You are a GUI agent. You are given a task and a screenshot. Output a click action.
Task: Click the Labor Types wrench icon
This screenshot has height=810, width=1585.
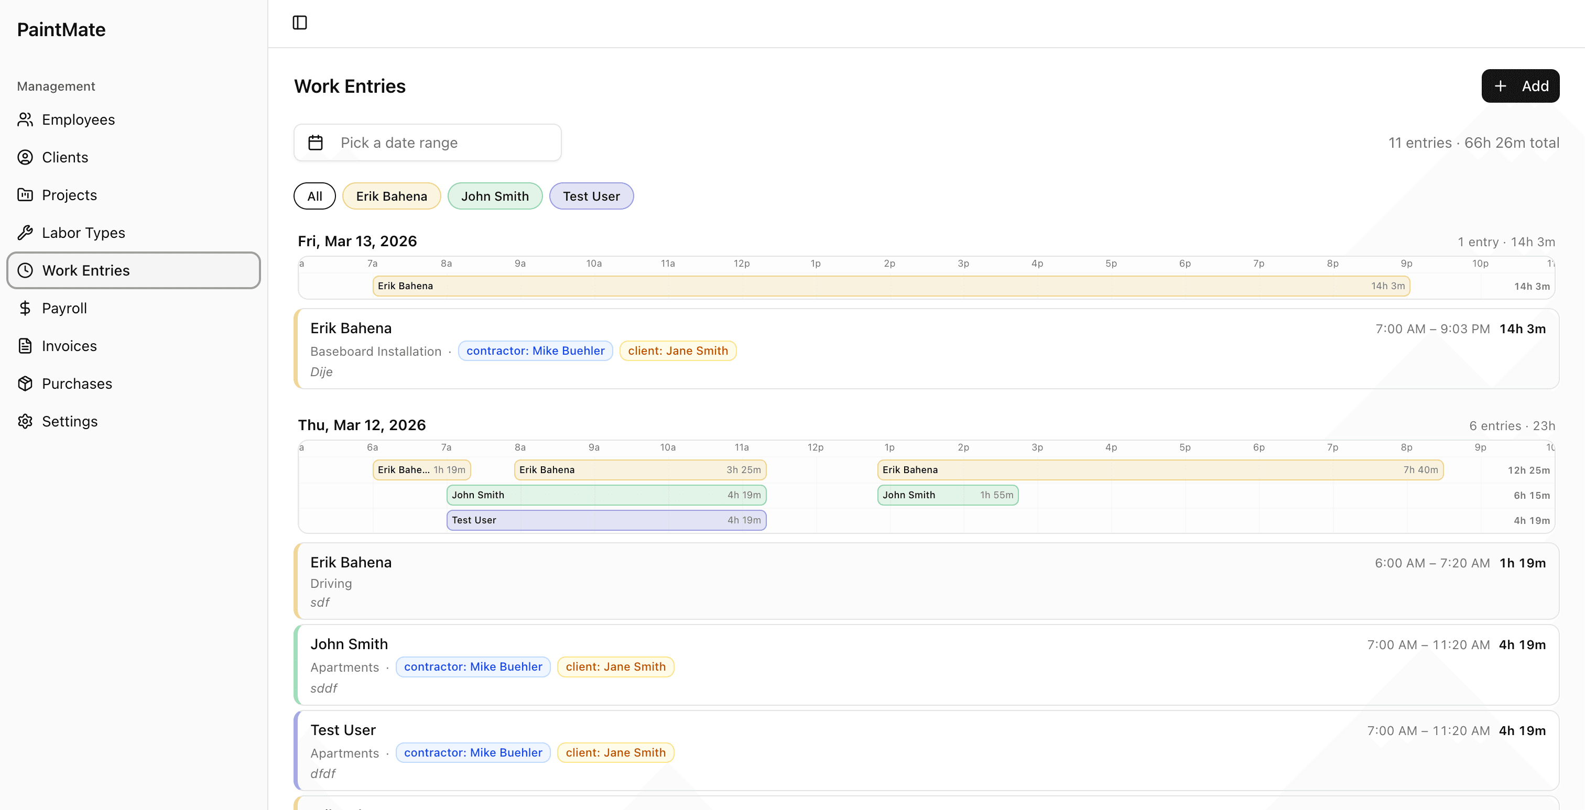[x=25, y=233]
